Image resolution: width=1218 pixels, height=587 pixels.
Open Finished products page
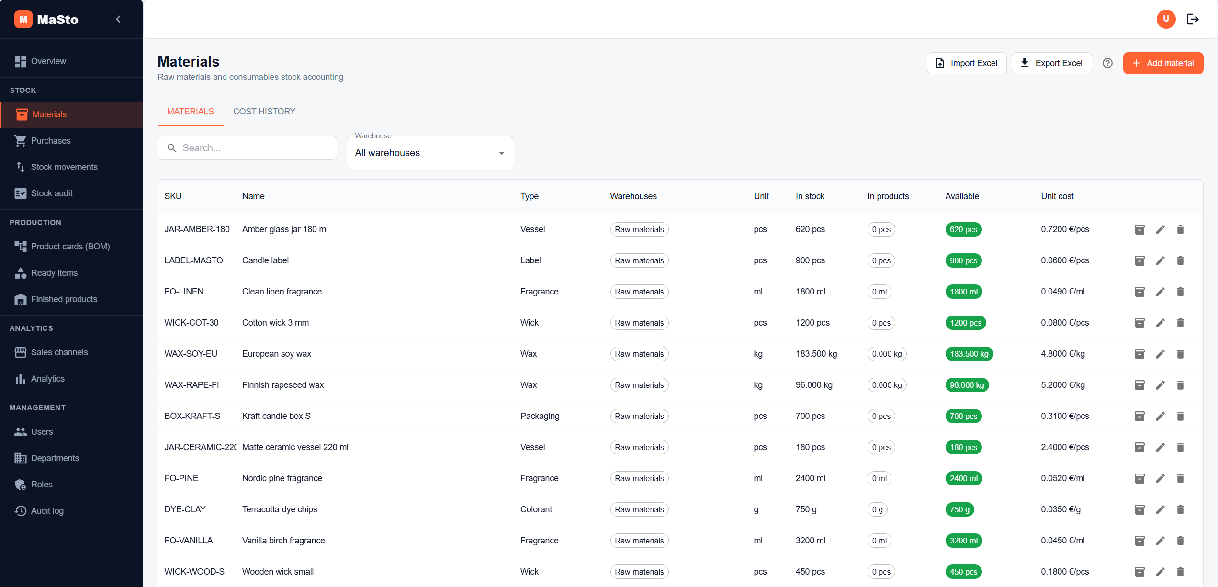(72, 299)
